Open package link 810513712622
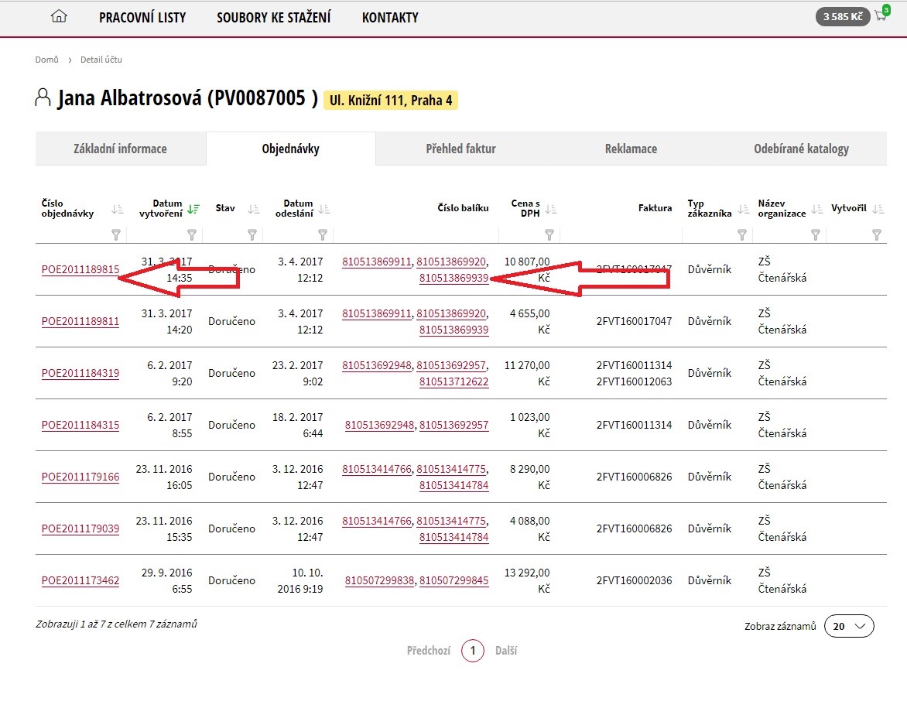Screen dimensions: 907x708 coord(453,381)
